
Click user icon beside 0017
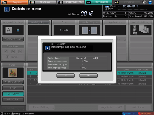106,9
